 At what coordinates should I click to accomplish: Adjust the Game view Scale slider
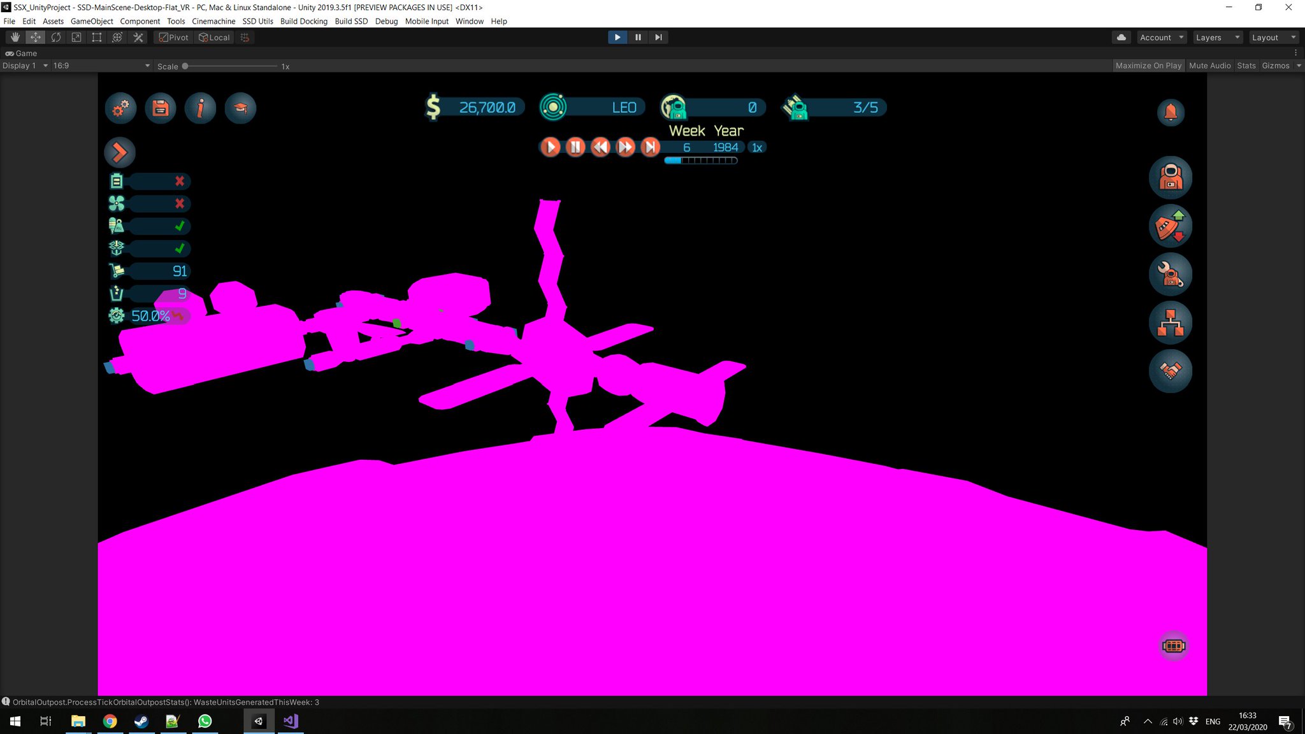click(185, 66)
